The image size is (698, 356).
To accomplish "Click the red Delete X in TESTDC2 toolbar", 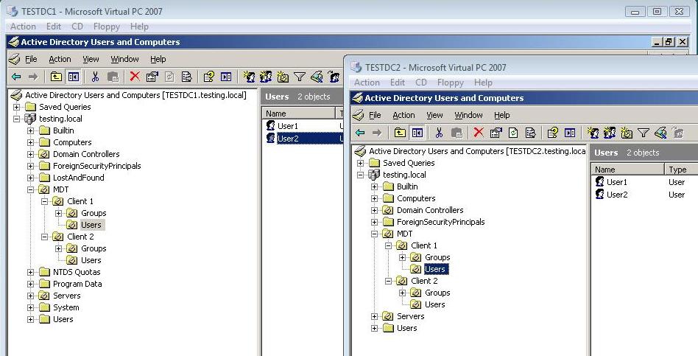I will 479,133.
